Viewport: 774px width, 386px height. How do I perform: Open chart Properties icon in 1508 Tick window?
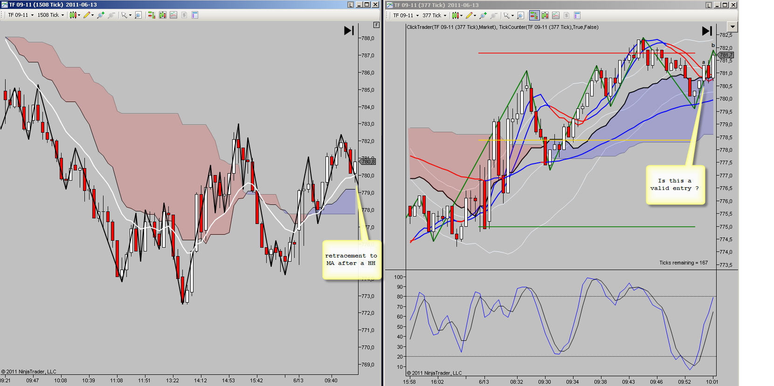[195, 15]
